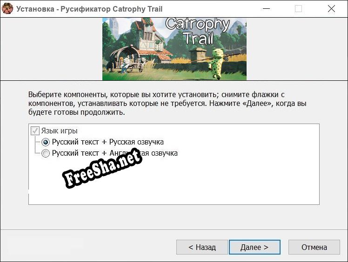Click the FreeSha.net watermark
This screenshot has height=262, width=348.
pyautogui.click(x=102, y=169)
